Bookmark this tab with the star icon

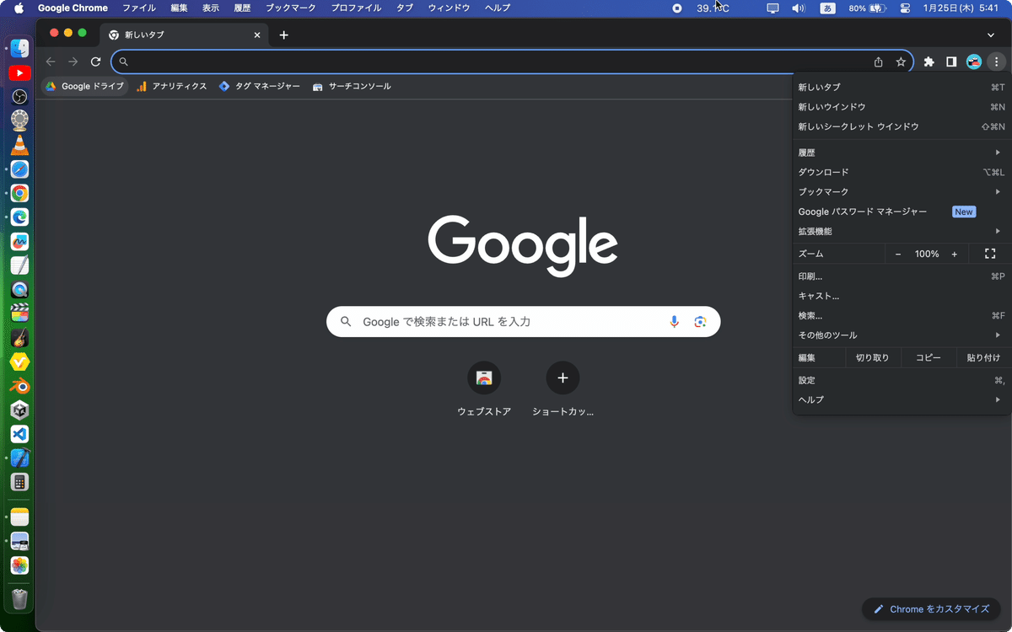click(x=901, y=62)
